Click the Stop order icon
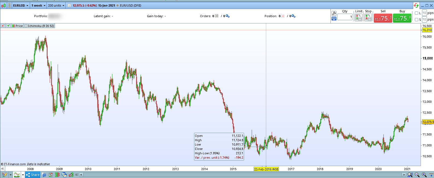The height and width of the screenshot is (178, 434). pyautogui.click(x=368, y=17)
